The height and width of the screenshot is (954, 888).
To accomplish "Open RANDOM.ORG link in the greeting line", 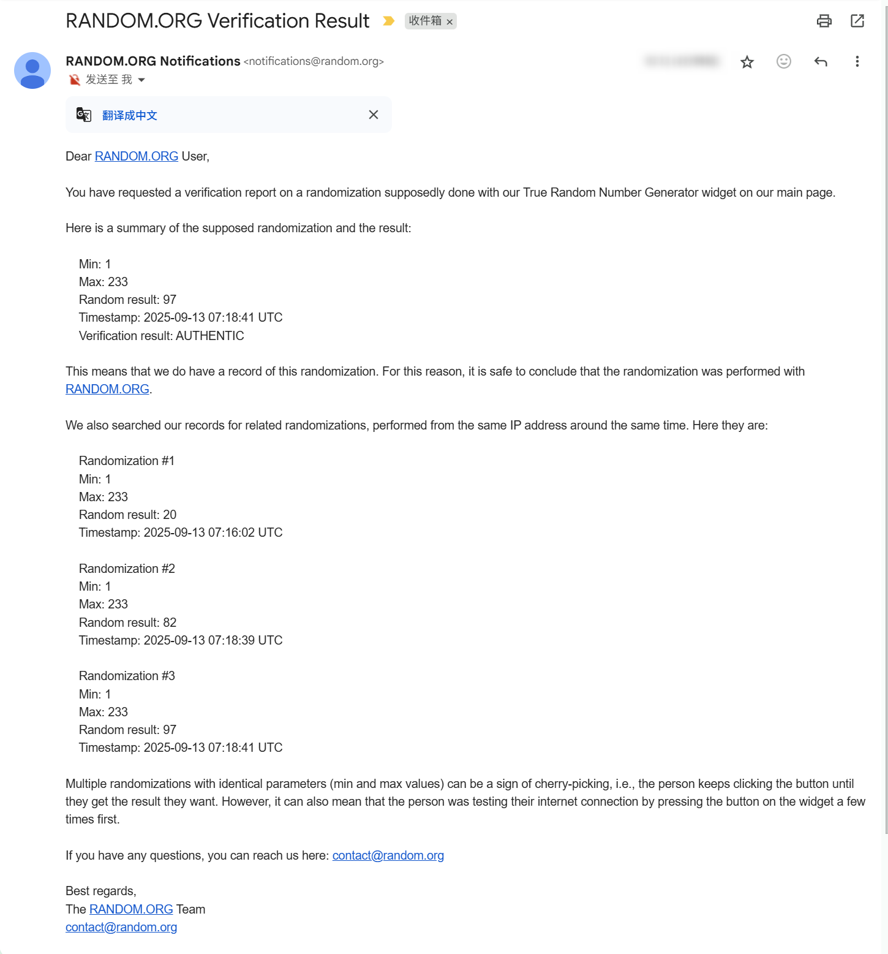I will tap(137, 156).
